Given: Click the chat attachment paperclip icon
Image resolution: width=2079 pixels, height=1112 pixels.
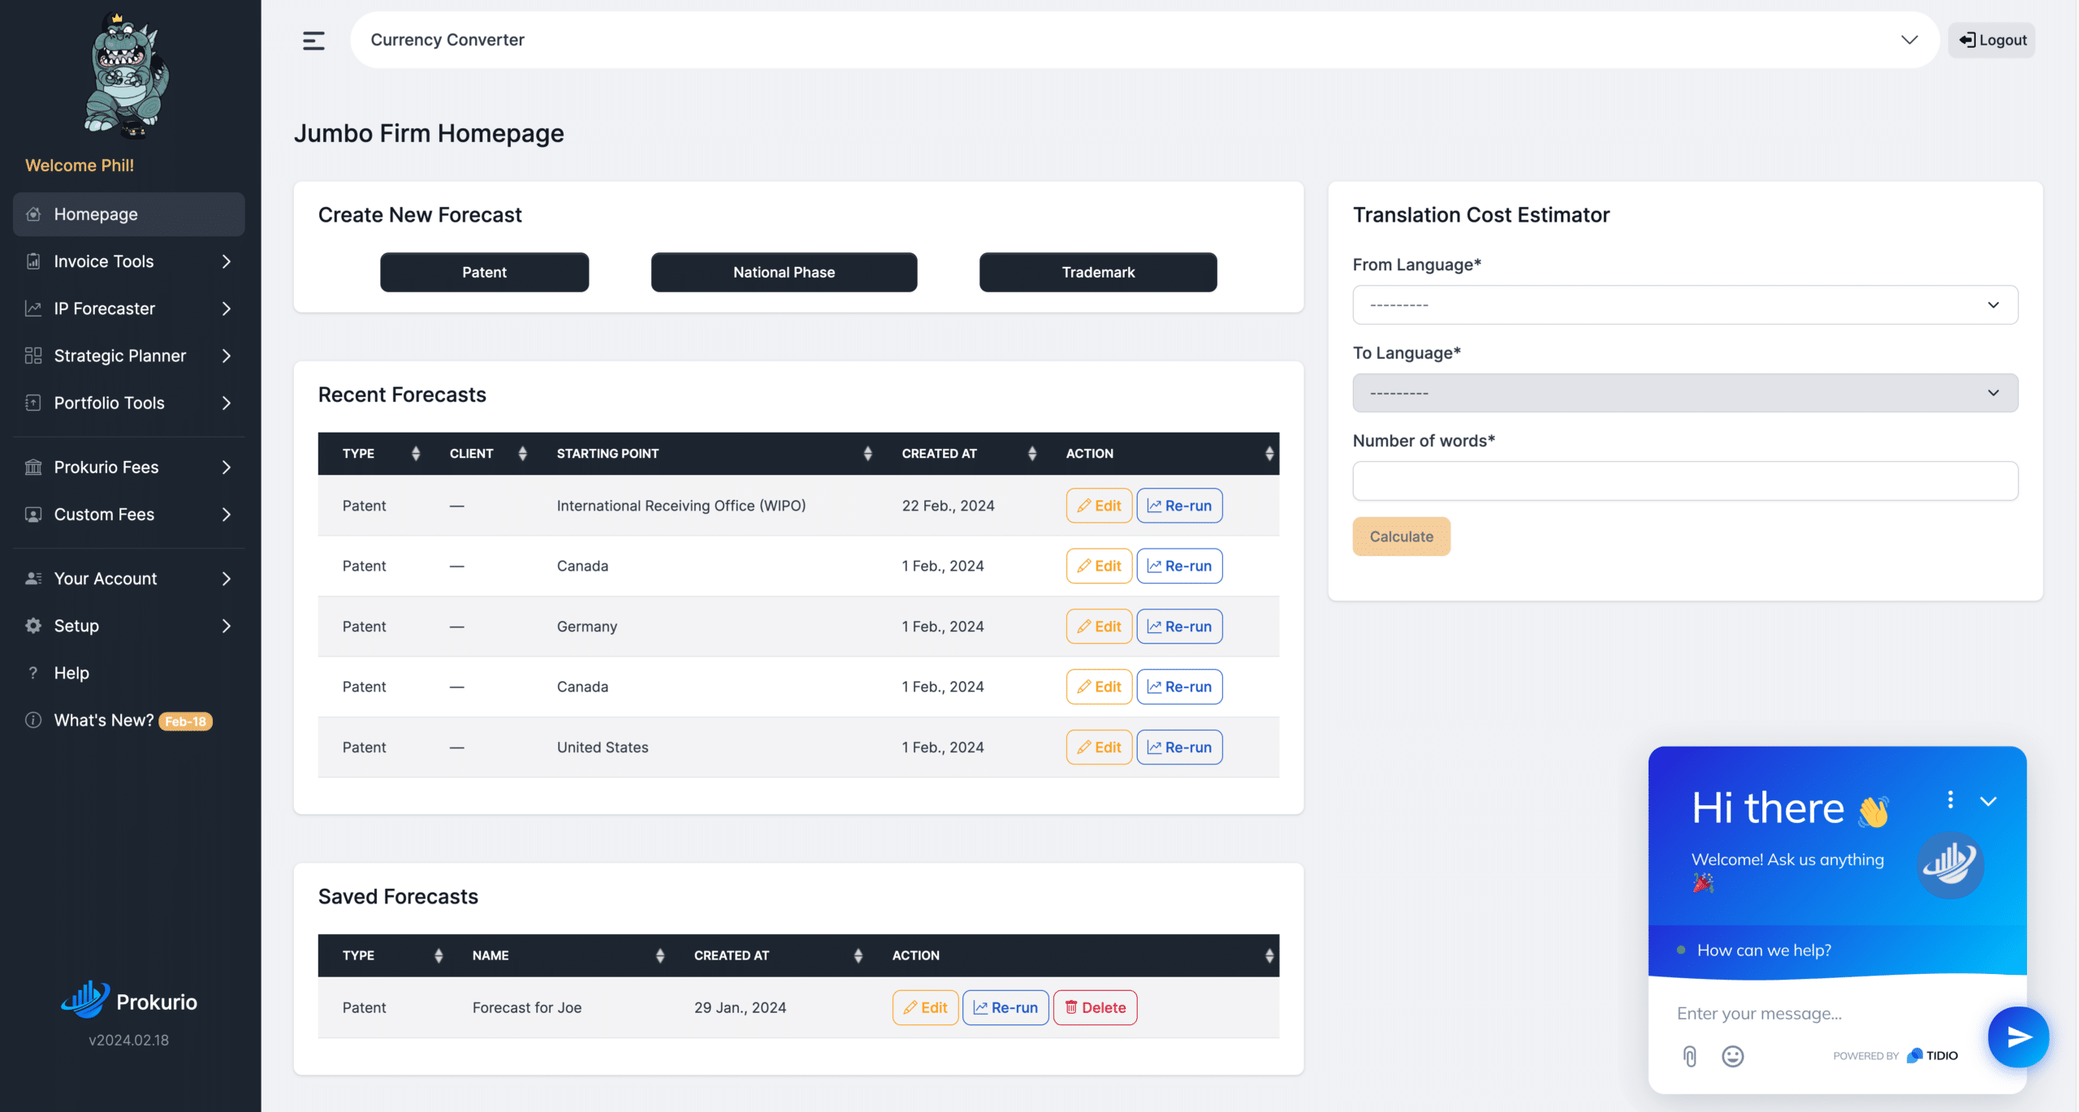Looking at the screenshot, I should (1690, 1056).
